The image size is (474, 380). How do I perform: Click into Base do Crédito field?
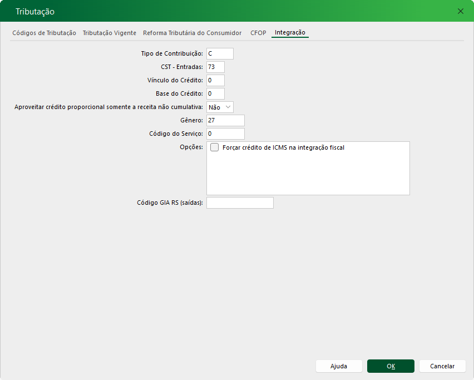tap(215, 93)
